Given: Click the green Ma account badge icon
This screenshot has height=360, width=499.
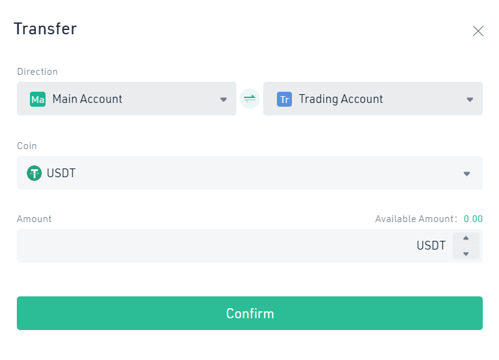Looking at the screenshot, I should [37, 99].
